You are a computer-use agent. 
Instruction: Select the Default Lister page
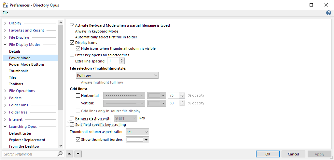coord(20,133)
